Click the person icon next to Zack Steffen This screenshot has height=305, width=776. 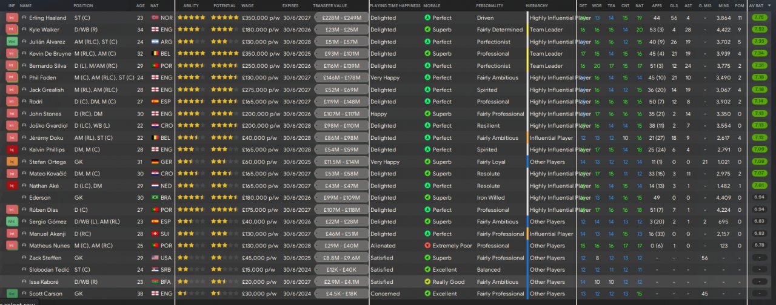tap(24, 258)
